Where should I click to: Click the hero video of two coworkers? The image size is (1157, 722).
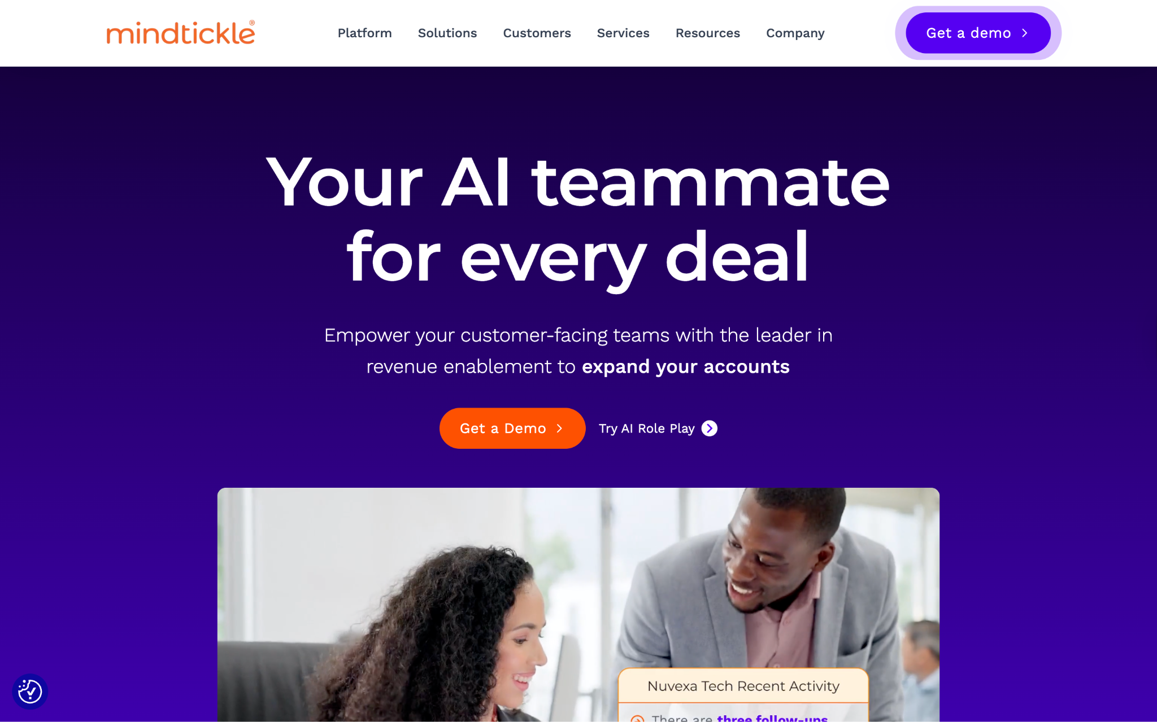pos(578,605)
